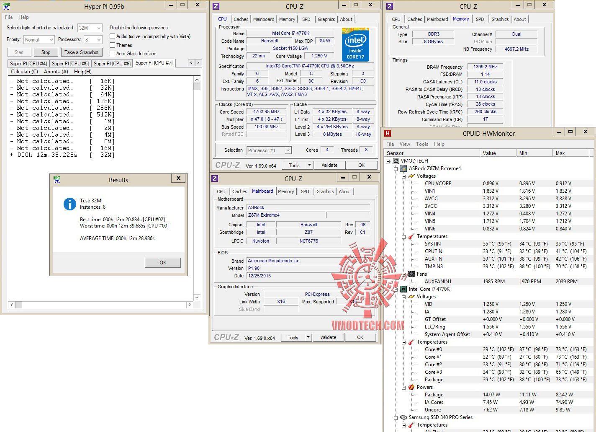Viewport: 596px width, 432px height.
Task: Click the ASRock Z87M Extreme4 motherboard icon
Action: coord(403,168)
